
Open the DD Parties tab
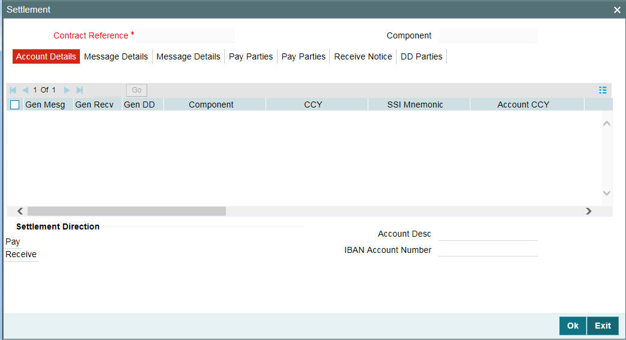(421, 56)
